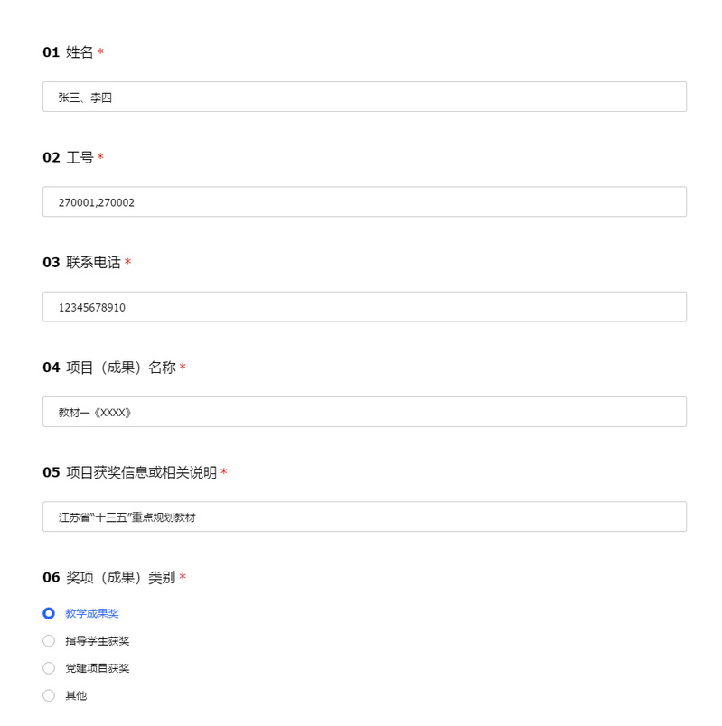
Task: Click the red asterisk beside 姓名
Action: [x=100, y=52]
